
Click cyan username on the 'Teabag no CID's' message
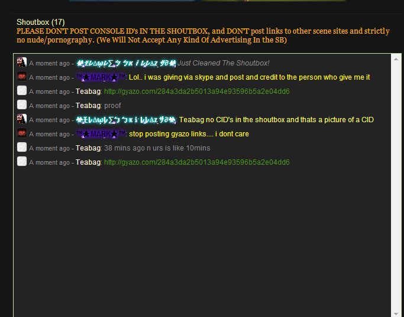point(126,120)
